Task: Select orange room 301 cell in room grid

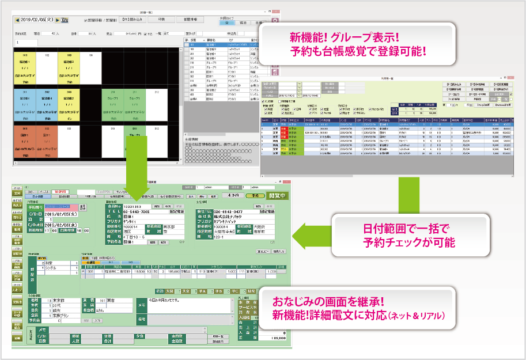Action: point(25,142)
